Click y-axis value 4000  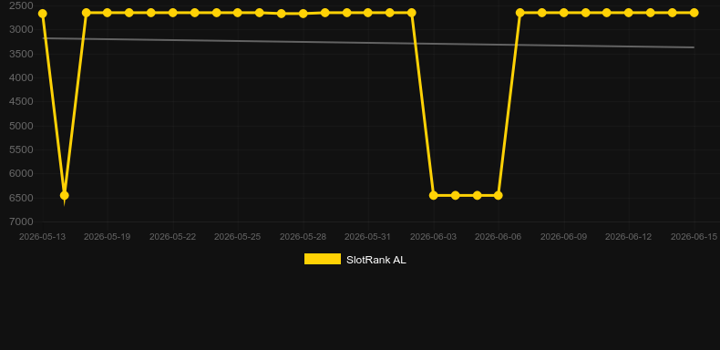21,78
